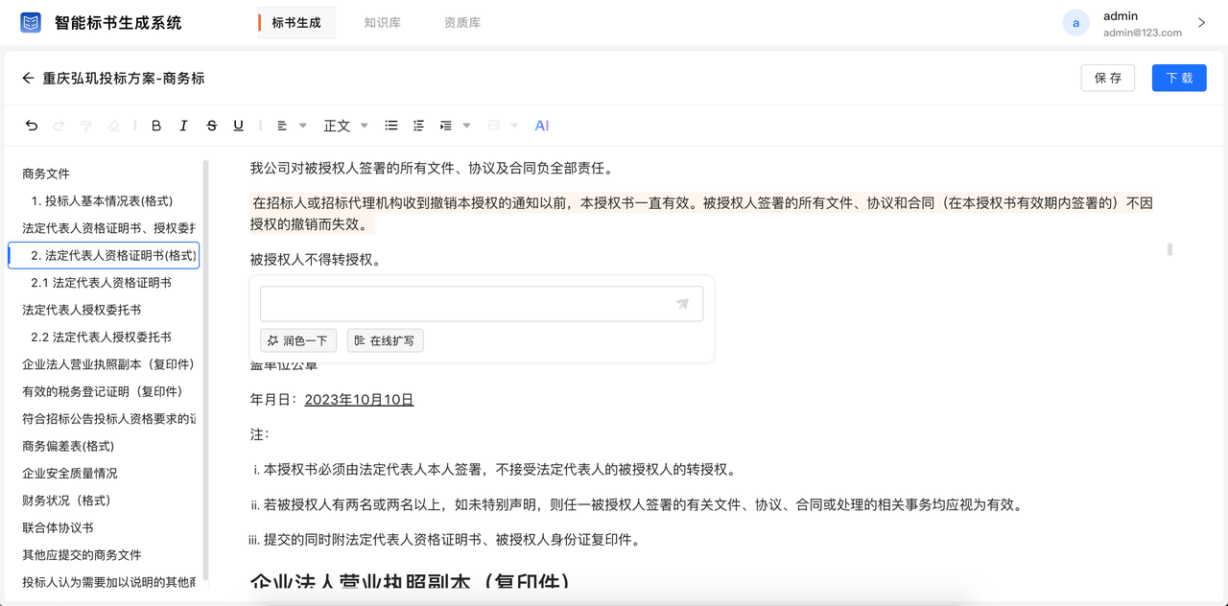Viewport: 1228px width, 606px height.
Task: Open the AI assistant in toolbar
Action: [x=542, y=126]
